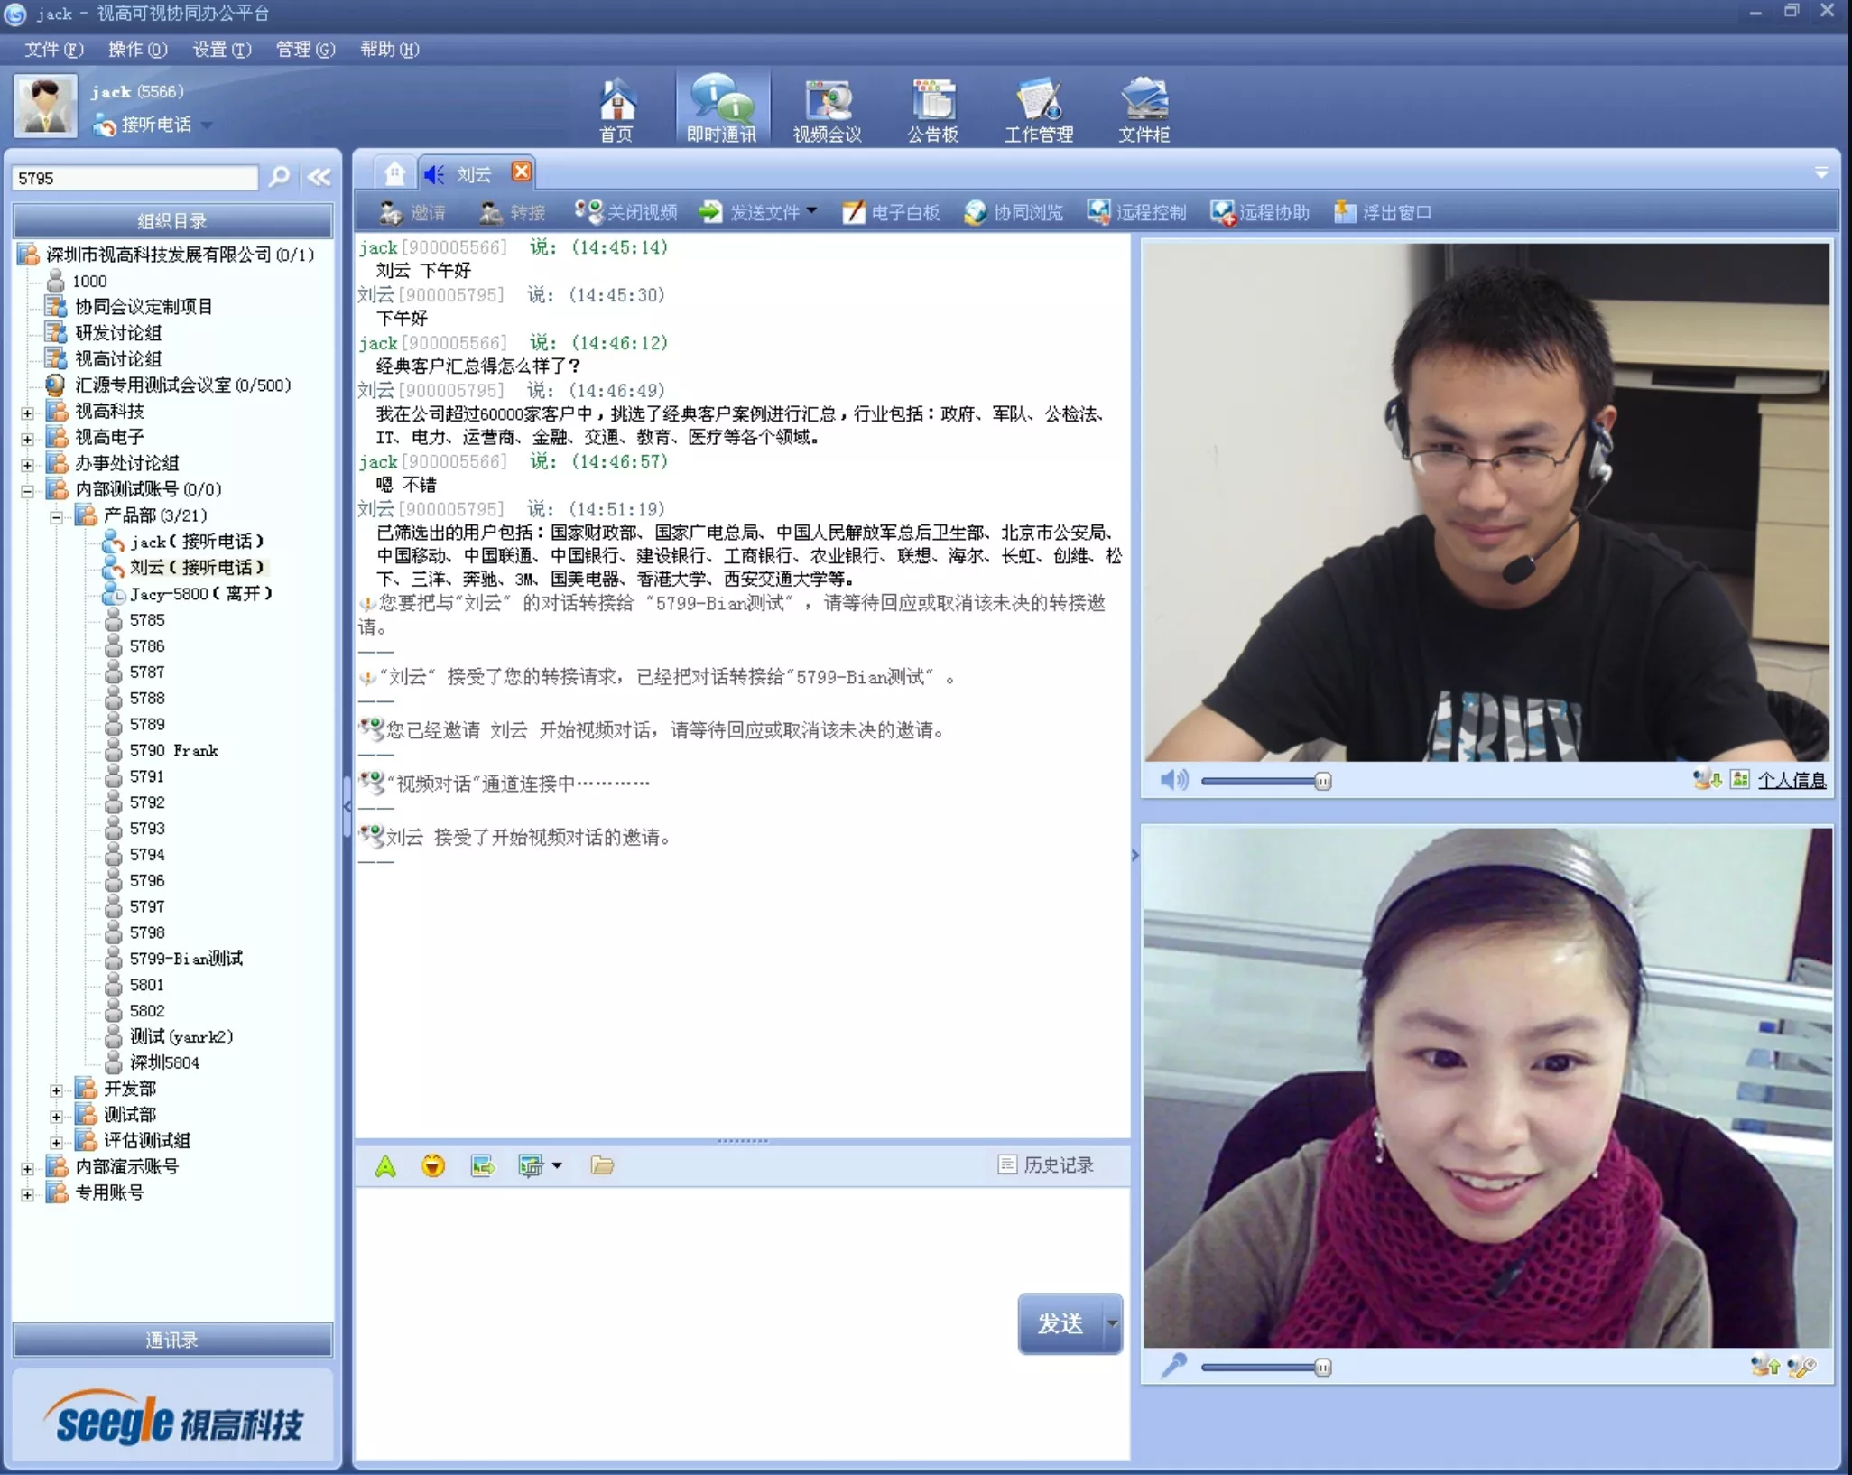The height and width of the screenshot is (1475, 1852).
Task: Open the 文件柜 file cabinet
Action: coord(1144,109)
